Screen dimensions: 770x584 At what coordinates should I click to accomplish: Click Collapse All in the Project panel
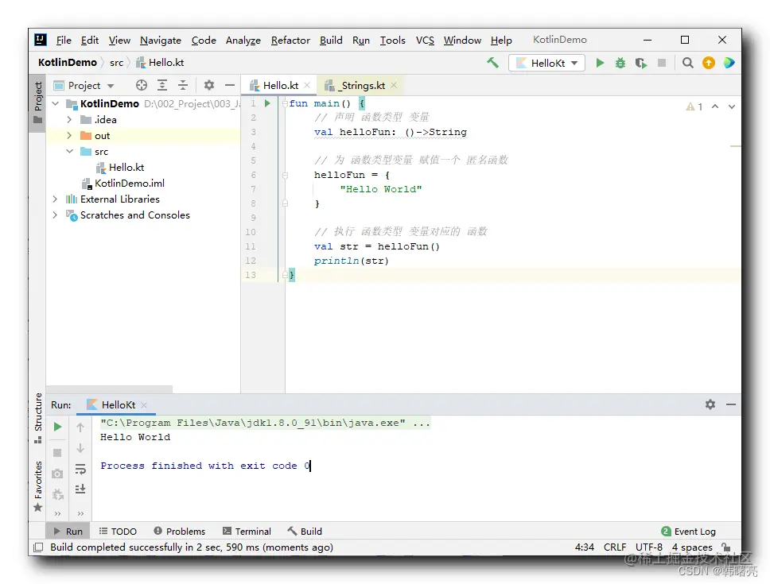pyautogui.click(x=183, y=85)
